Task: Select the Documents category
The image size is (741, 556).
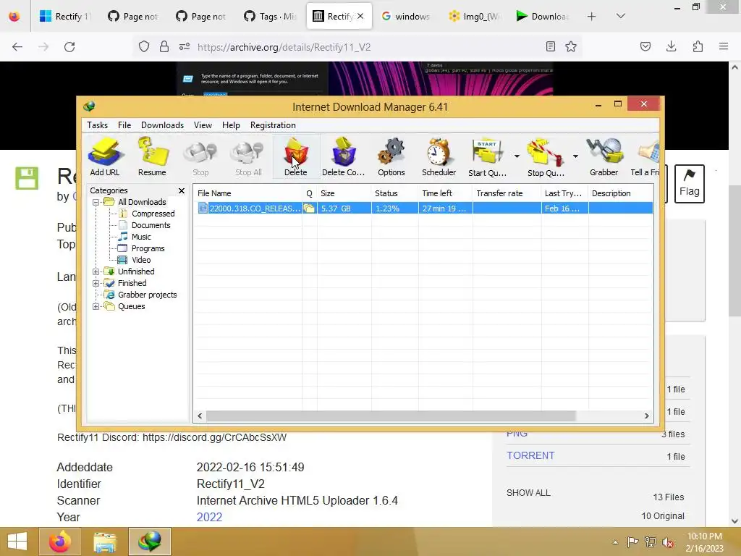Action: tap(151, 225)
